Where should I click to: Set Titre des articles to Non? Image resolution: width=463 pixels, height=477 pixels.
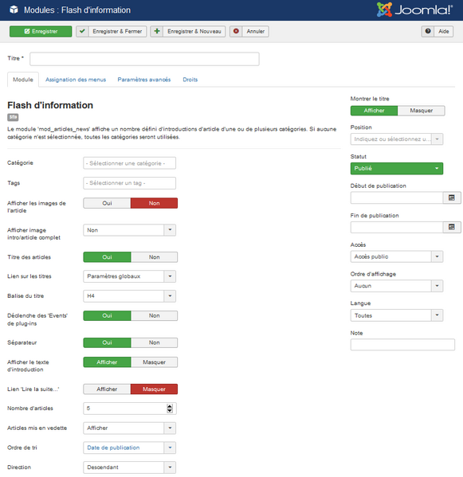[x=154, y=257]
